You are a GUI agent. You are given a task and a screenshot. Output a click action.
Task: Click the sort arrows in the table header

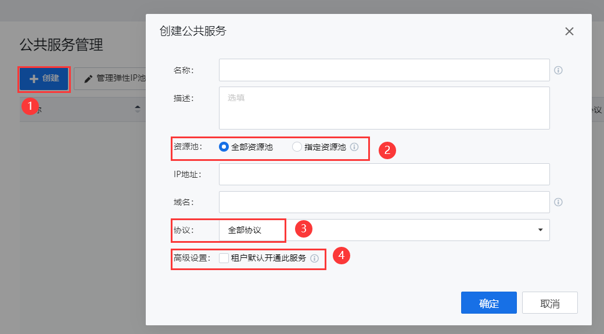138,109
